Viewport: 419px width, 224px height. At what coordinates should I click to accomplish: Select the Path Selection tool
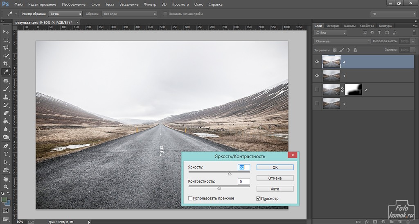pos(6,162)
